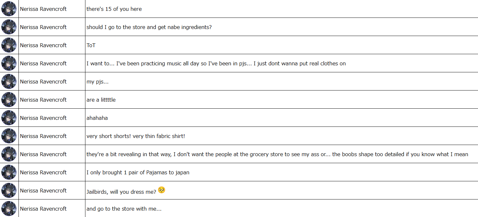This screenshot has height=217, width=478.
Task: Select the avatar beside "very short shorts!" message
Action: click(9, 136)
